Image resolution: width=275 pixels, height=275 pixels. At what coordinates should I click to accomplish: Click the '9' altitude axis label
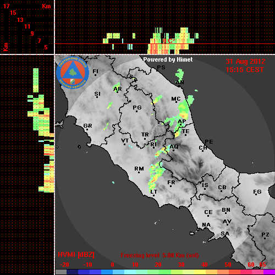(x=32, y=34)
